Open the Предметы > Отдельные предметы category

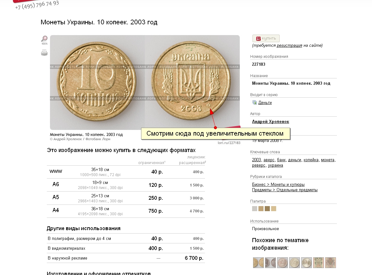[x=285, y=190]
